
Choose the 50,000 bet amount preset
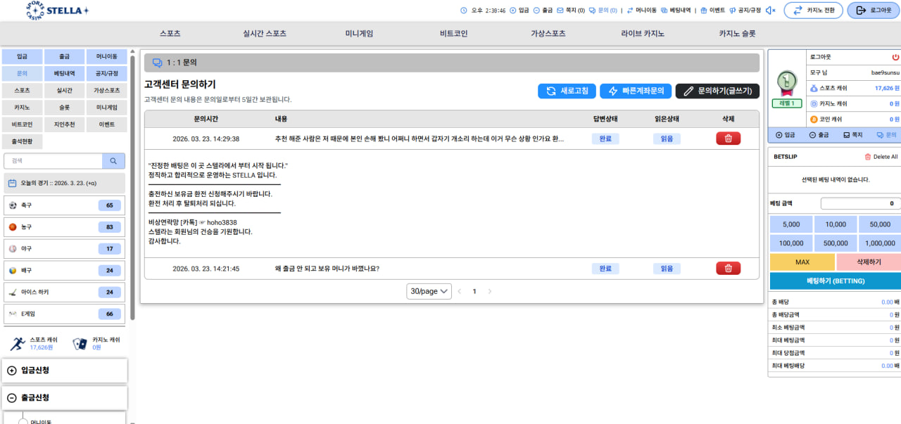coord(879,224)
